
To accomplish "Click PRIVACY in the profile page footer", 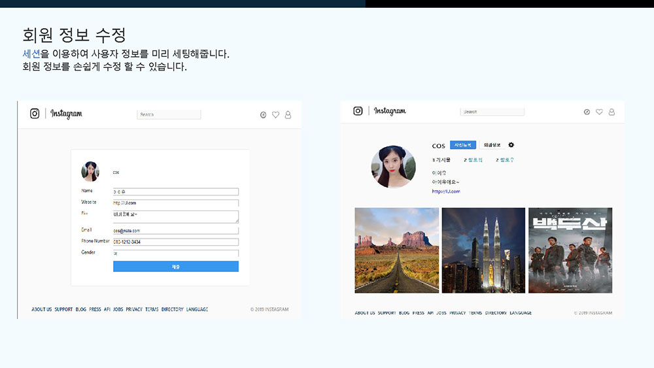I will coord(458,312).
